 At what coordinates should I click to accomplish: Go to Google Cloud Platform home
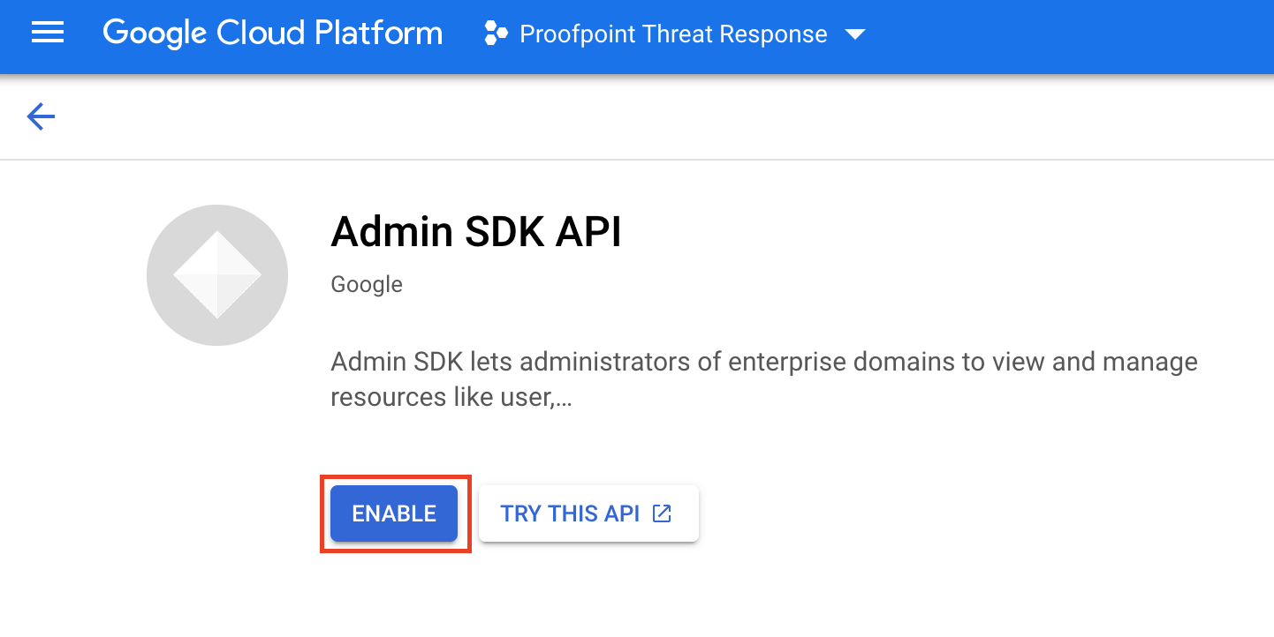coord(272,34)
